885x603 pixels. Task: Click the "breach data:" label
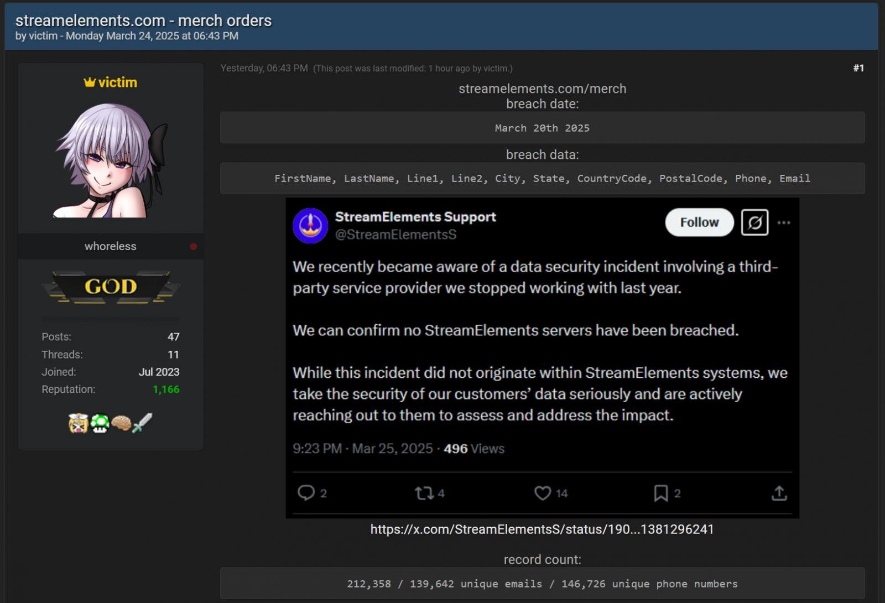tap(542, 155)
